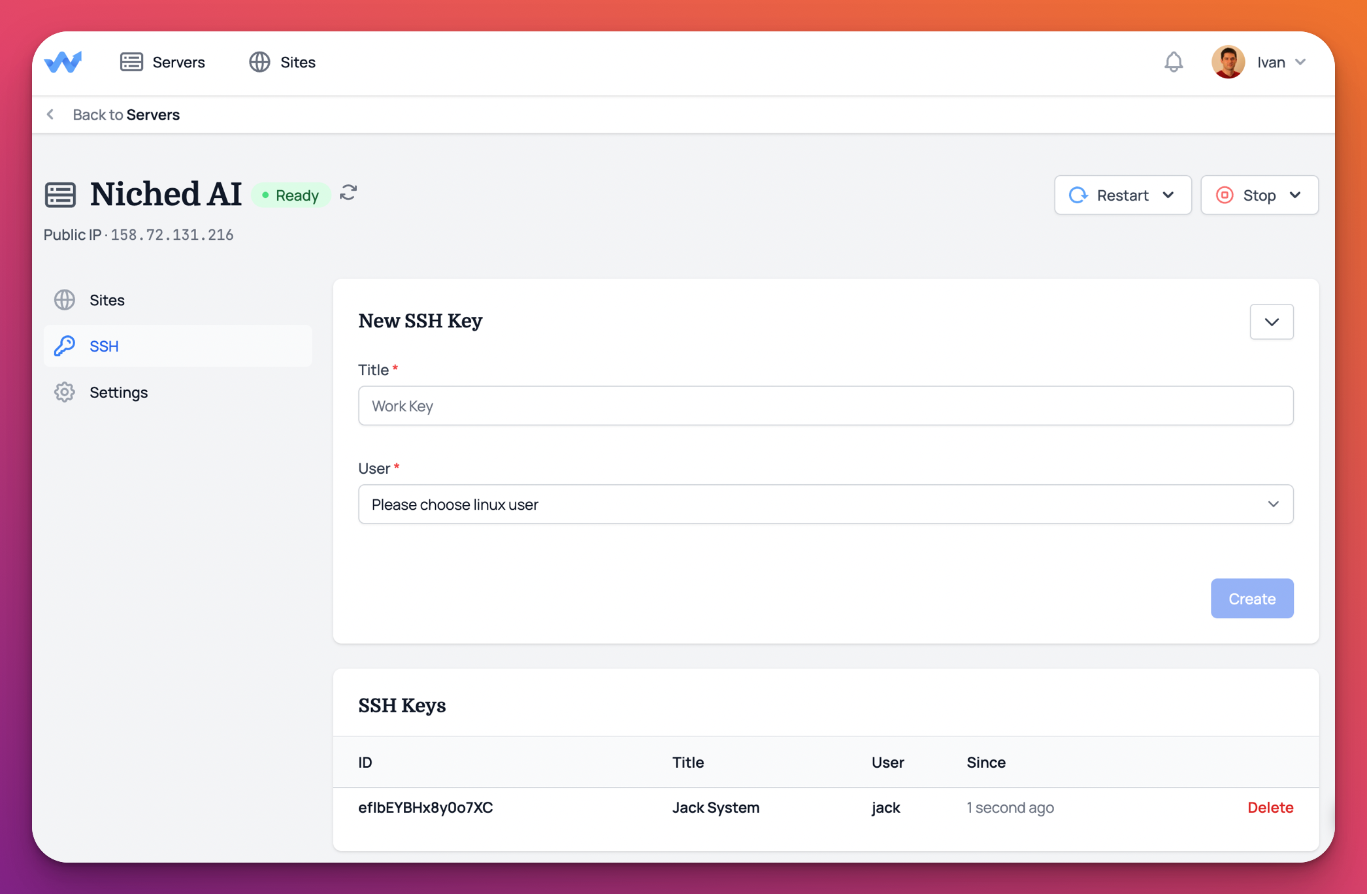Click the Restart button
Screen dimensions: 1367x894
pyautogui.click(x=1123, y=195)
